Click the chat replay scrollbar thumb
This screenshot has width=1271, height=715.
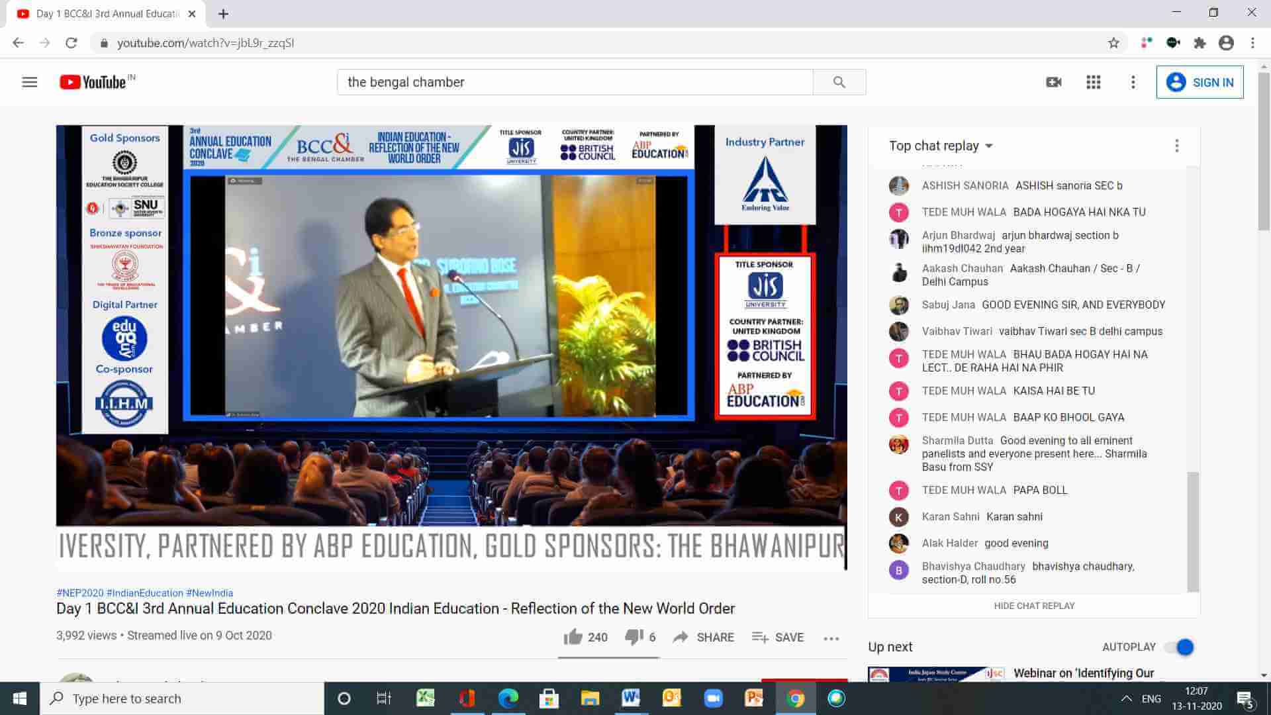[1193, 532]
